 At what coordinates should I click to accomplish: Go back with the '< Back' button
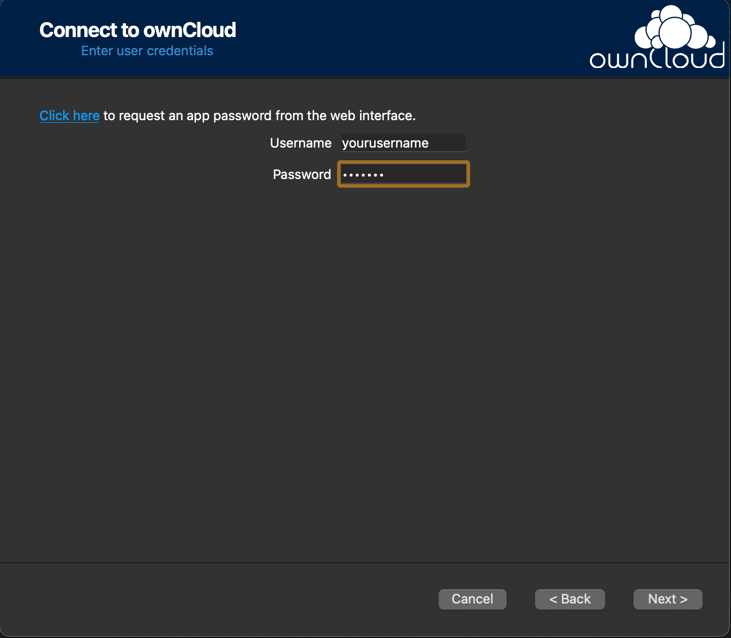570,599
